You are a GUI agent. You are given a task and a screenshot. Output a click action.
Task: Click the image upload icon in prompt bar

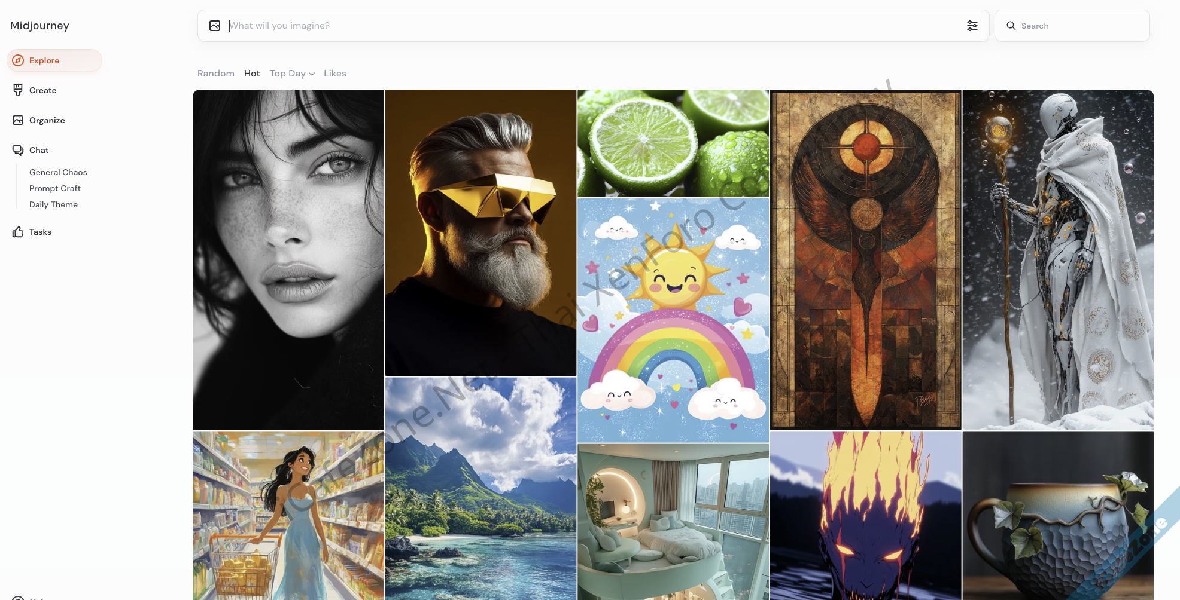pos(215,26)
